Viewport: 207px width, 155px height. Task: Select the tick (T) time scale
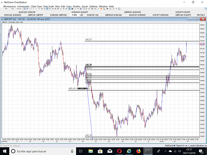pos(33,9)
